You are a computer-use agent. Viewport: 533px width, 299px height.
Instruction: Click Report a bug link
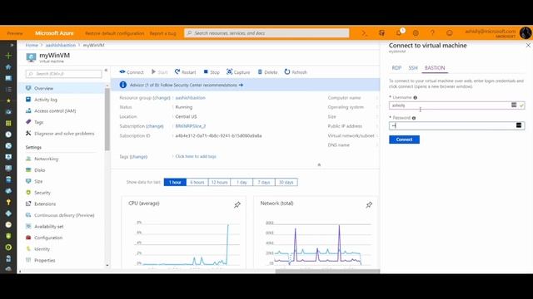[x=163, y=33]
